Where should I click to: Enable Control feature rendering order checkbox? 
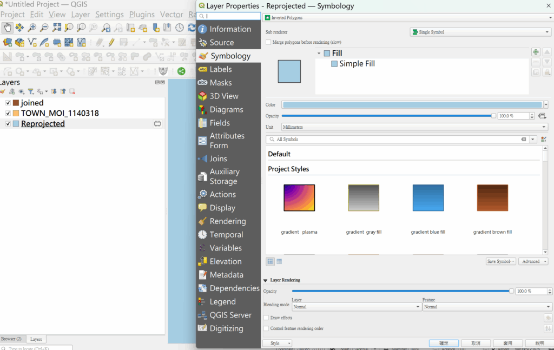point(266,328)
